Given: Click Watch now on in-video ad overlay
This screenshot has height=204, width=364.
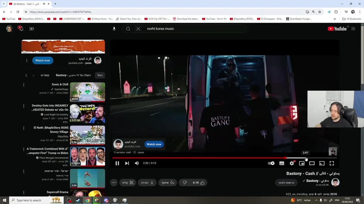Looking at the screenshot, I should (154, 144).
